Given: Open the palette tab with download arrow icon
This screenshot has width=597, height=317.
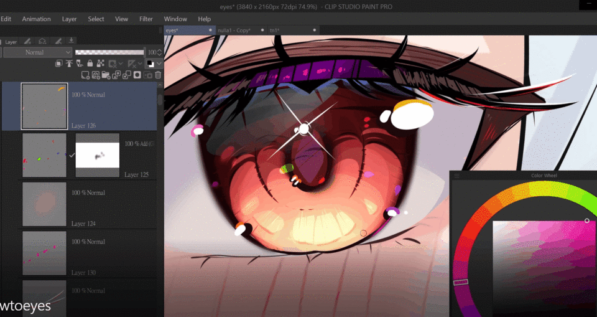Looking at the screenshot, I should [71, 41].
